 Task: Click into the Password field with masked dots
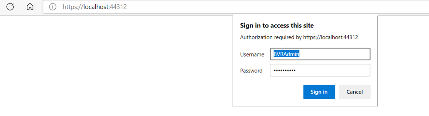click(x=320, y=70)
